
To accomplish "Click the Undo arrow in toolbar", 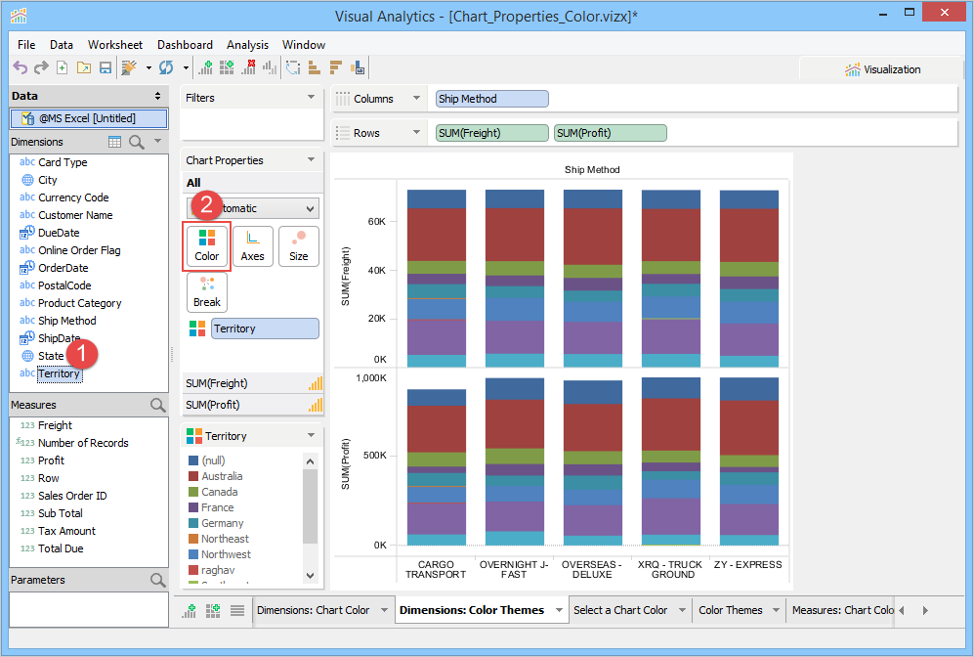I will pos(20,67).
